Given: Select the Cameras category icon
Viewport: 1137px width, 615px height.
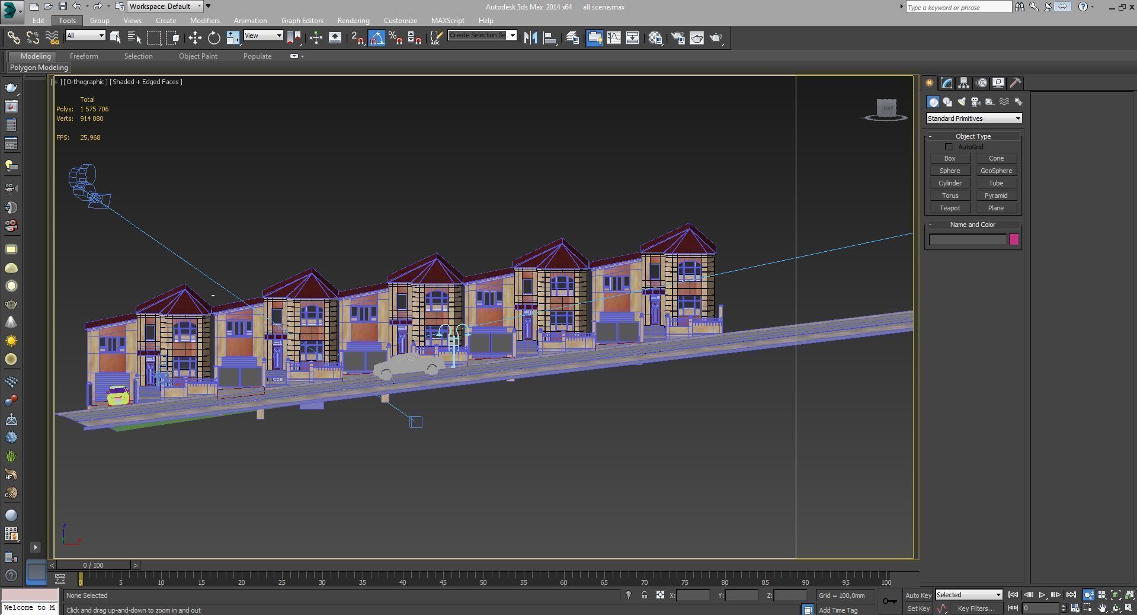Looking at the screenshot, I should [976, 102].
